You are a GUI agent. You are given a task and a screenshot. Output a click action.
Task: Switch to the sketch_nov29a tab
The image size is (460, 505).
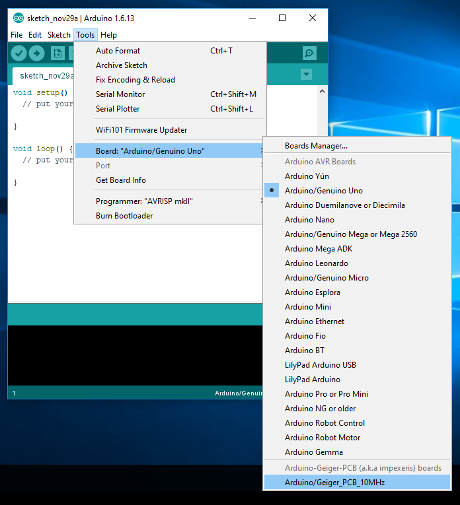(43, 76)
